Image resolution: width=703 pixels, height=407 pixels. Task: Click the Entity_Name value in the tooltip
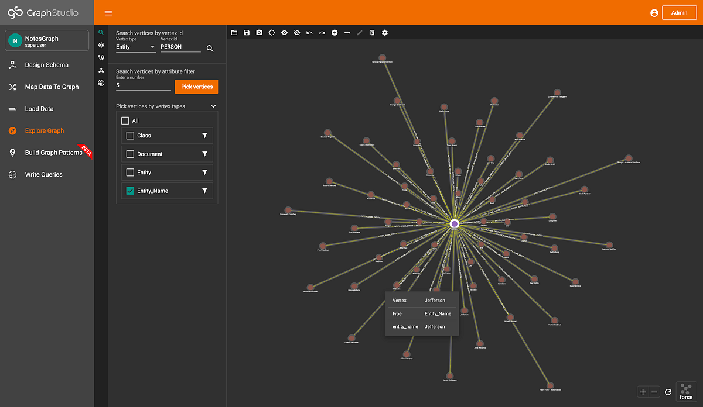pos(438,313)
